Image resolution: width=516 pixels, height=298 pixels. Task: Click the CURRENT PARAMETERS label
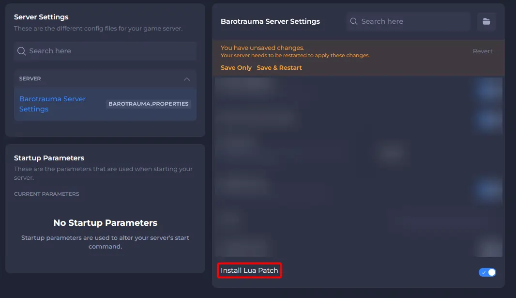click(46, 194)
